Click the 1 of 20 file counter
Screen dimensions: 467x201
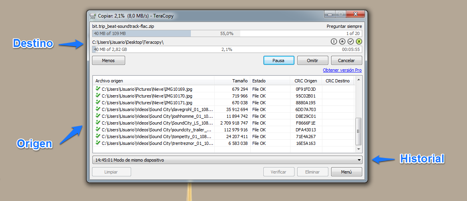point(353,33)
